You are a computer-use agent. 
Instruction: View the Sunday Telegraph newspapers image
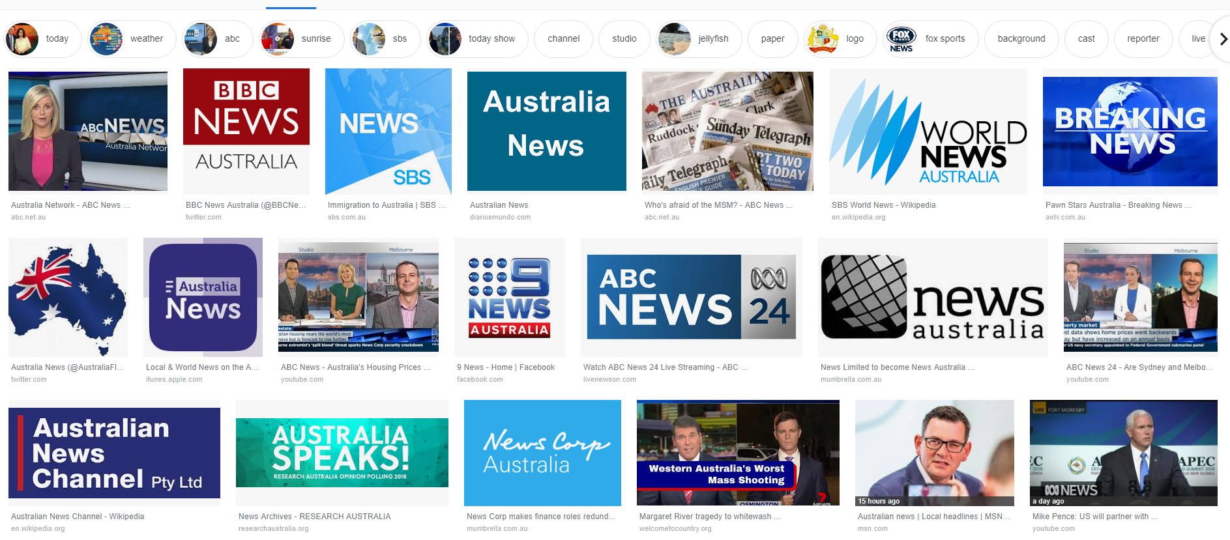pyautogui.click(x=727, y=132)
